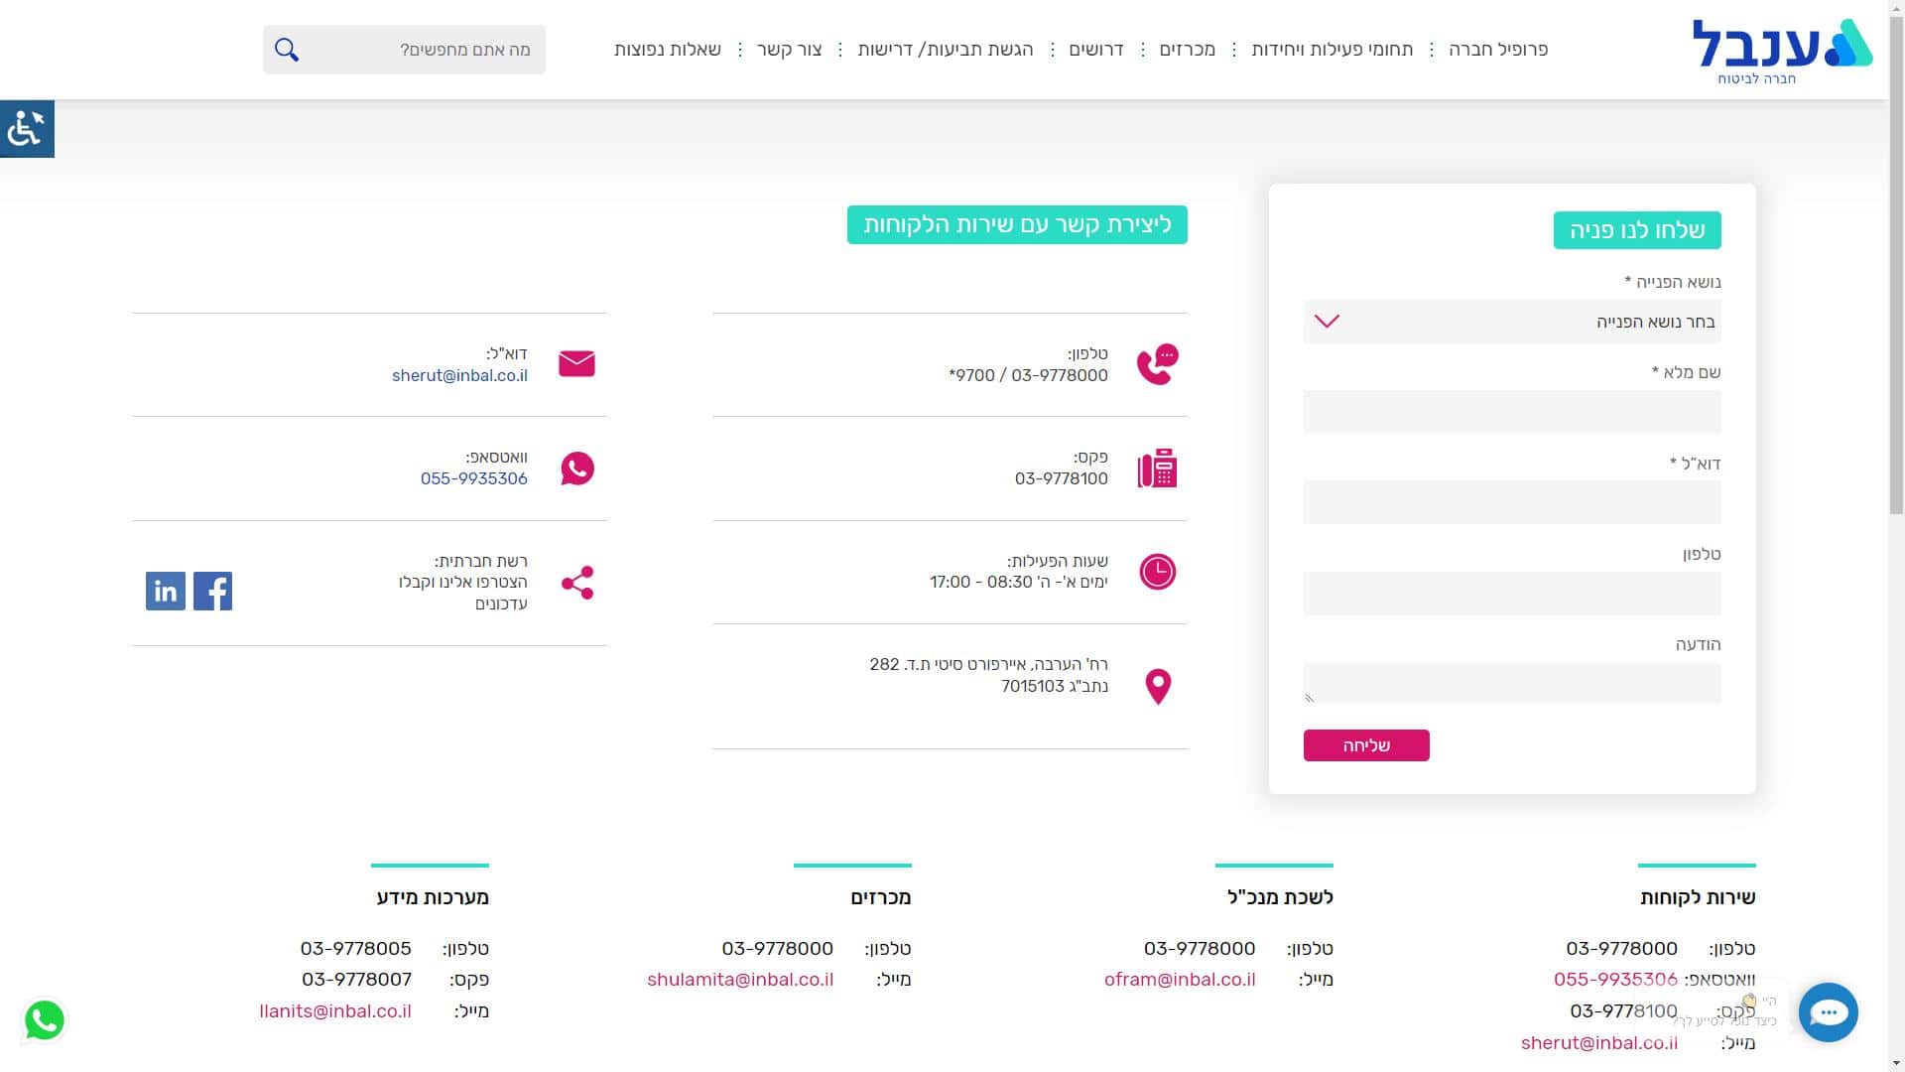The height and width of the screenshot is (1072, 1905).
Task: Open the accessibility wheelchair menu
Action: click(27, 129)
